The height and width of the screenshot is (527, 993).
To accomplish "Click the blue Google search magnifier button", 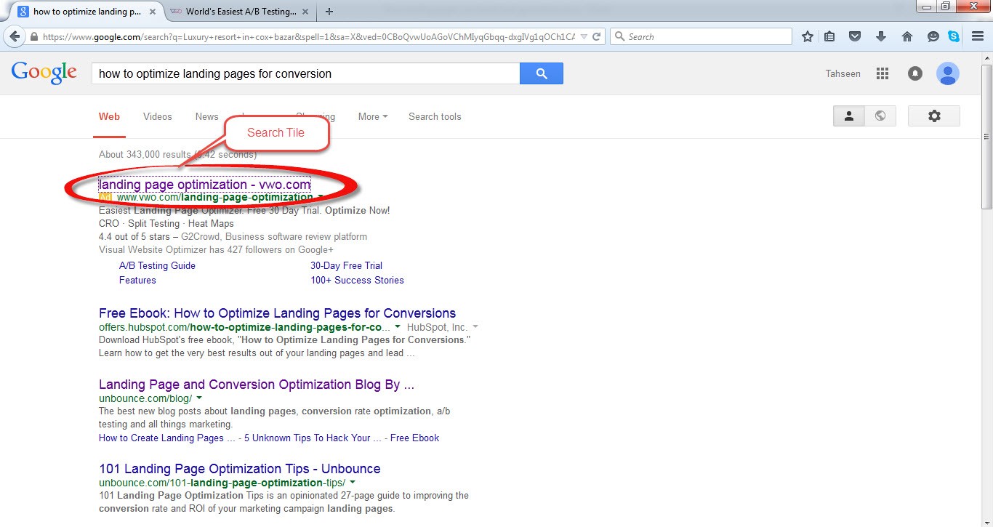I will (x=541, y=73).
